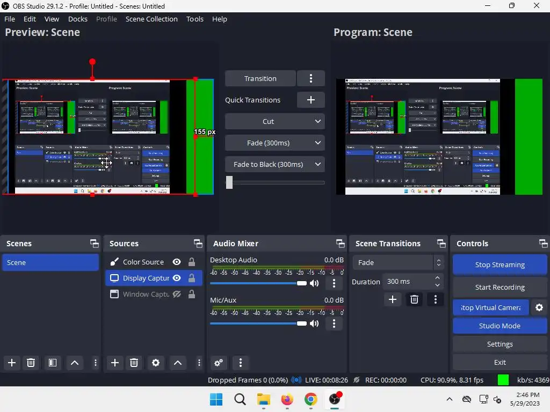Screen dimensions: 550x412
Task: Open Fade scene transition combo box
Action: pos(399,262)
